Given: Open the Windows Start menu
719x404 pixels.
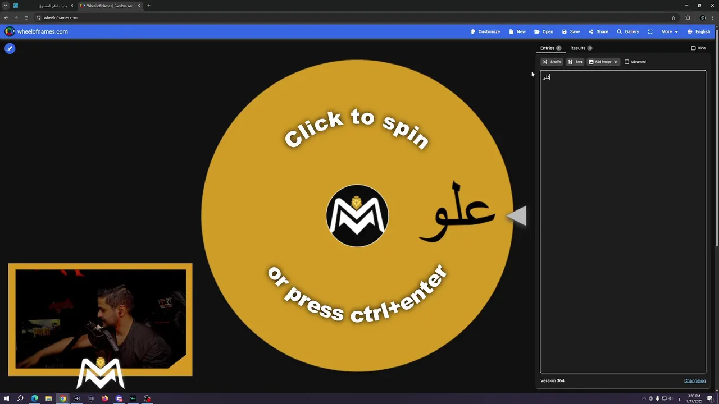Looking at the screenshot, I should (x=7, y=398).
